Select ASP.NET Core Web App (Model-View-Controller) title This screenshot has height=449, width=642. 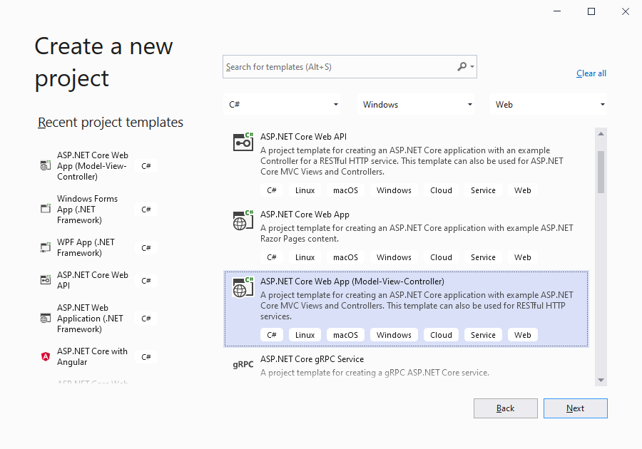(x=352, y=282)
